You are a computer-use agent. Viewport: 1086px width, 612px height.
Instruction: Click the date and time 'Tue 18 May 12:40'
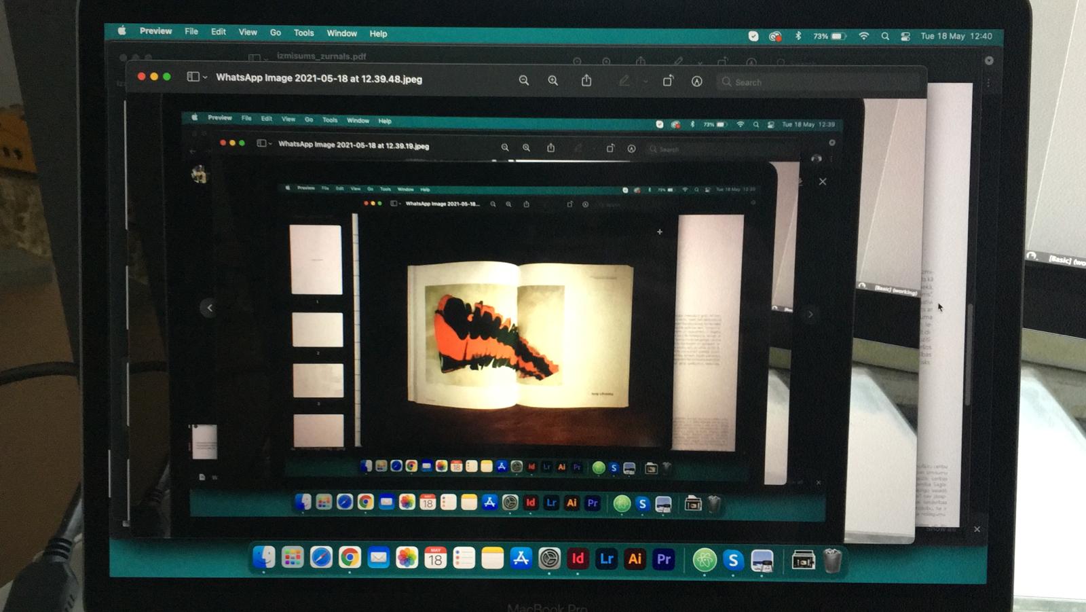pyautogui.click(x=956, y=36)
